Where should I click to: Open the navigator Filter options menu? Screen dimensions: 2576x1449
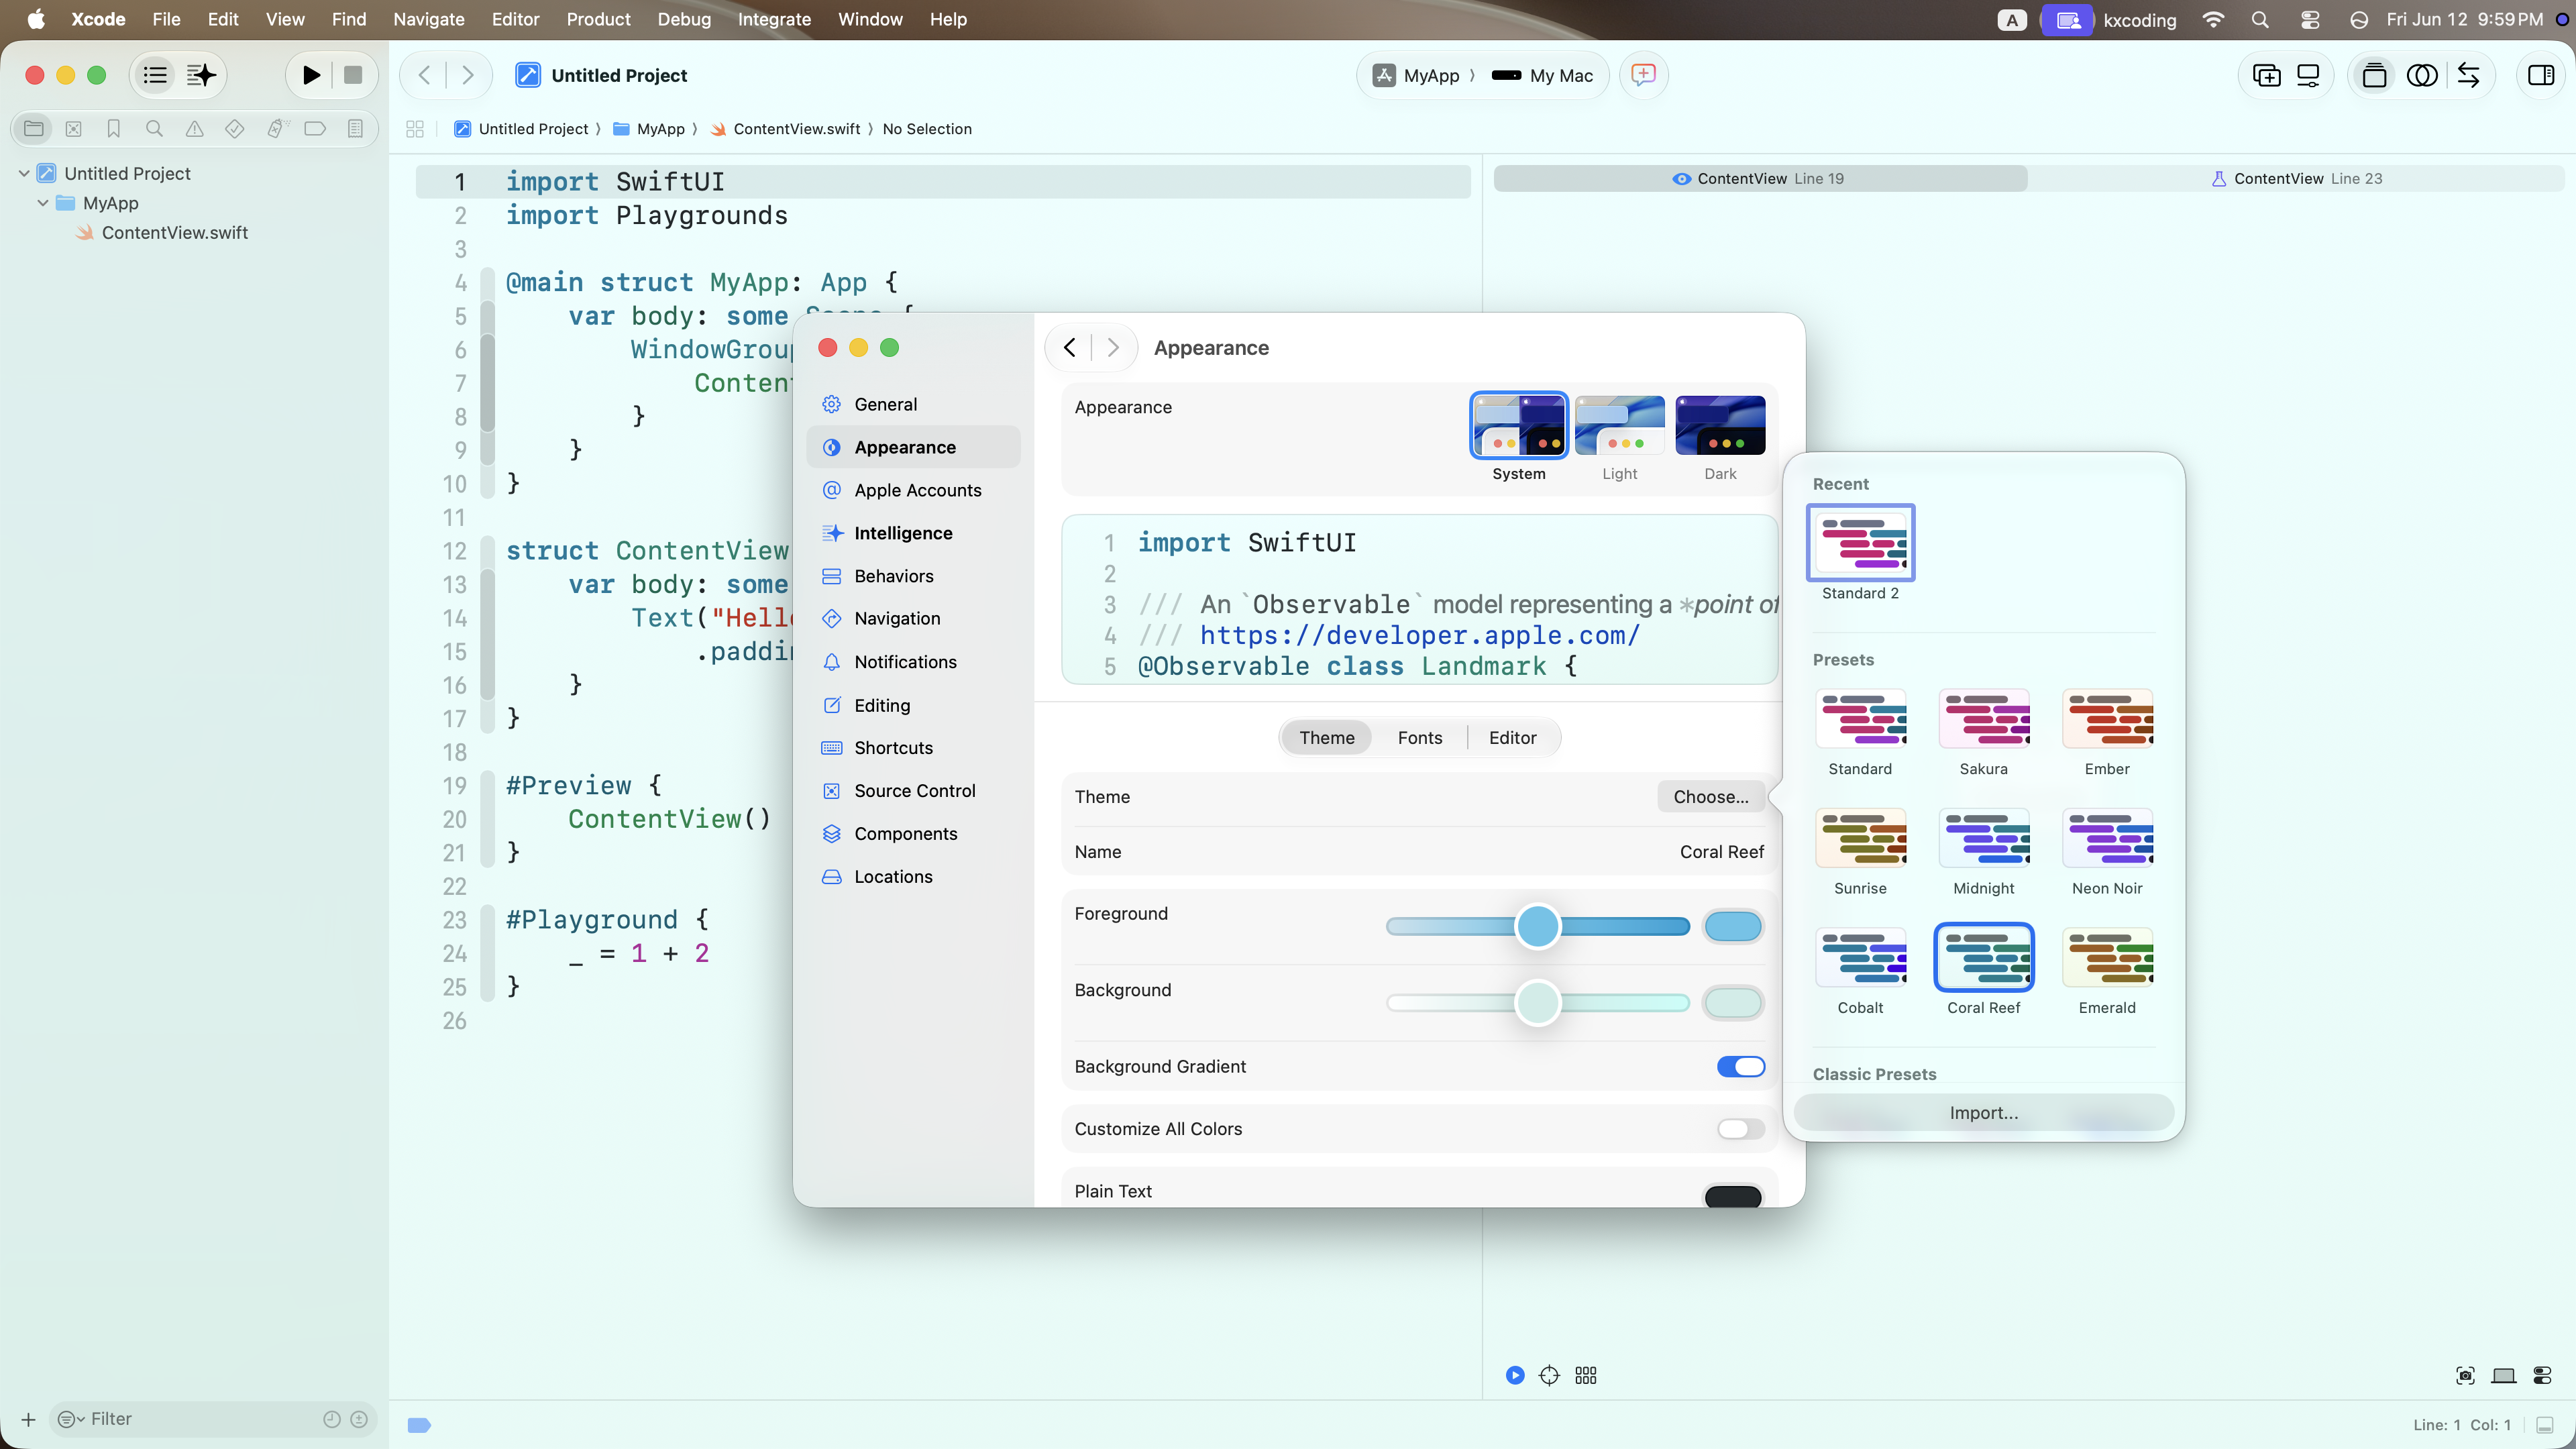click(70, 1419)
